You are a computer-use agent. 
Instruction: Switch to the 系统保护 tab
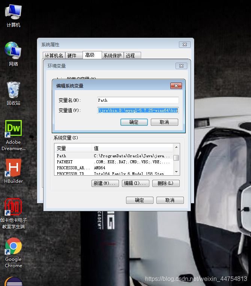[x=113, y=56]
